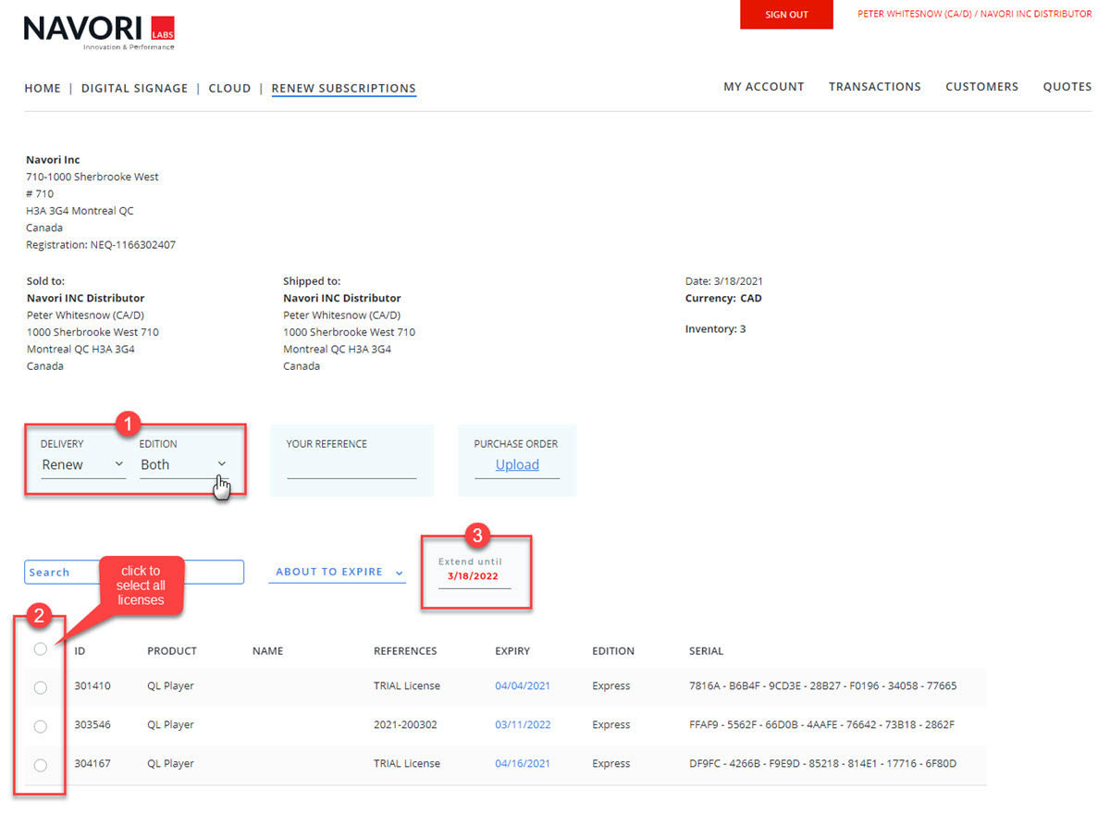This screenshot has height=814, width=1110.
Task: Open My Account page
Action: click(x=763, y=87)
